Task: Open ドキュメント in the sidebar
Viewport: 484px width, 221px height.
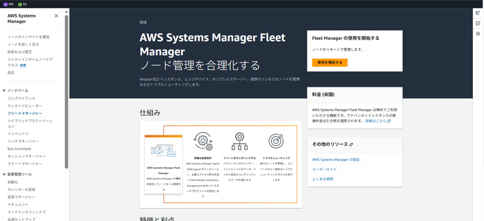Action: coord(18,205)
